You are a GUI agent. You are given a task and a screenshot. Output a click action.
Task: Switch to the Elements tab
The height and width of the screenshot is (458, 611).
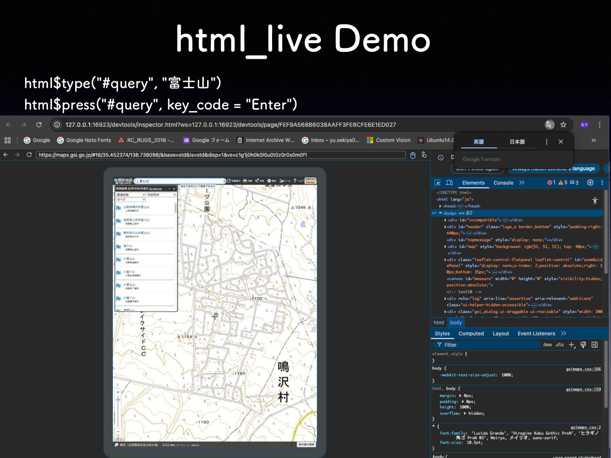pos(473,183)
